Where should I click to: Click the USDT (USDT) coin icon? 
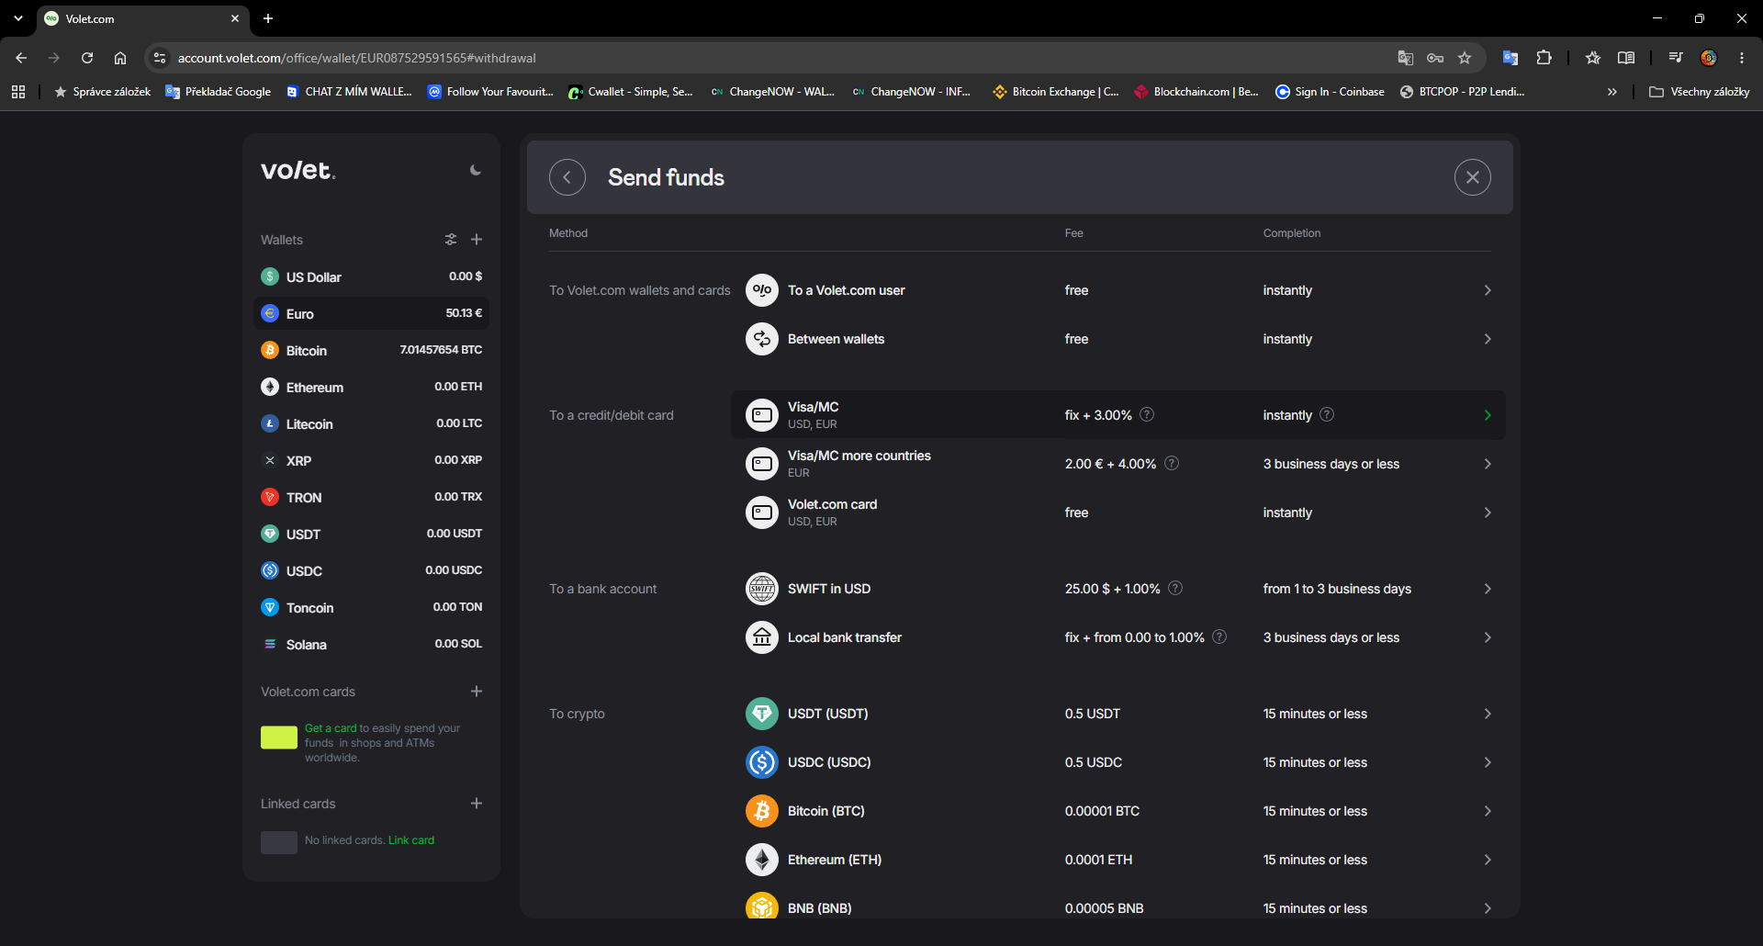pos(762,714)
